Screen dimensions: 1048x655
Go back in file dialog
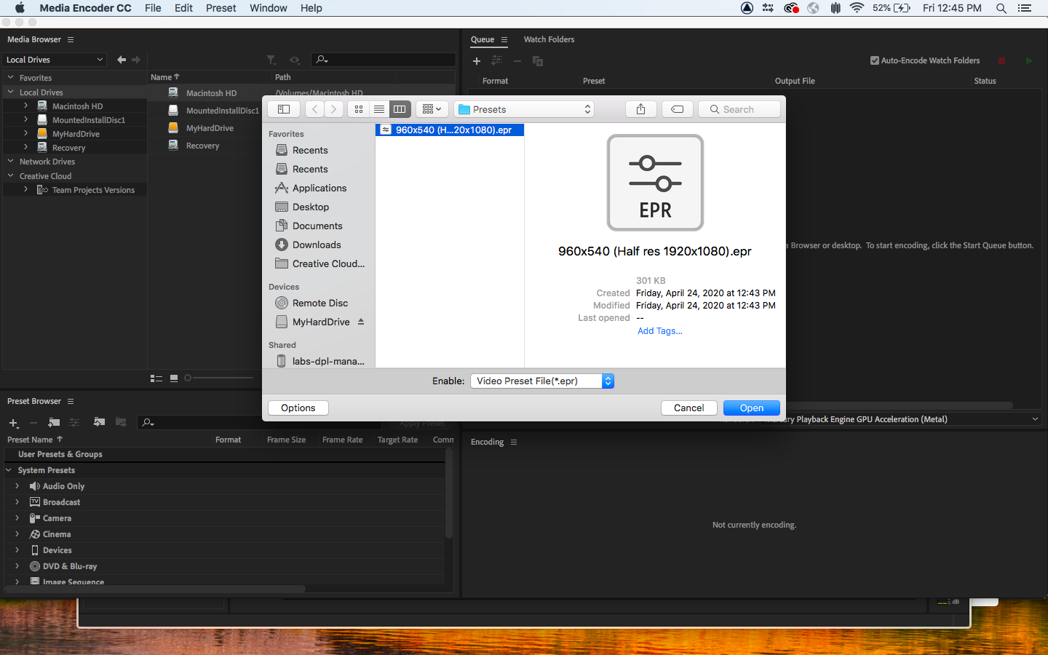[x=314, y=109]
